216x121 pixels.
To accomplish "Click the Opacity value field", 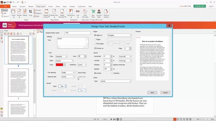I will (107, 69).
